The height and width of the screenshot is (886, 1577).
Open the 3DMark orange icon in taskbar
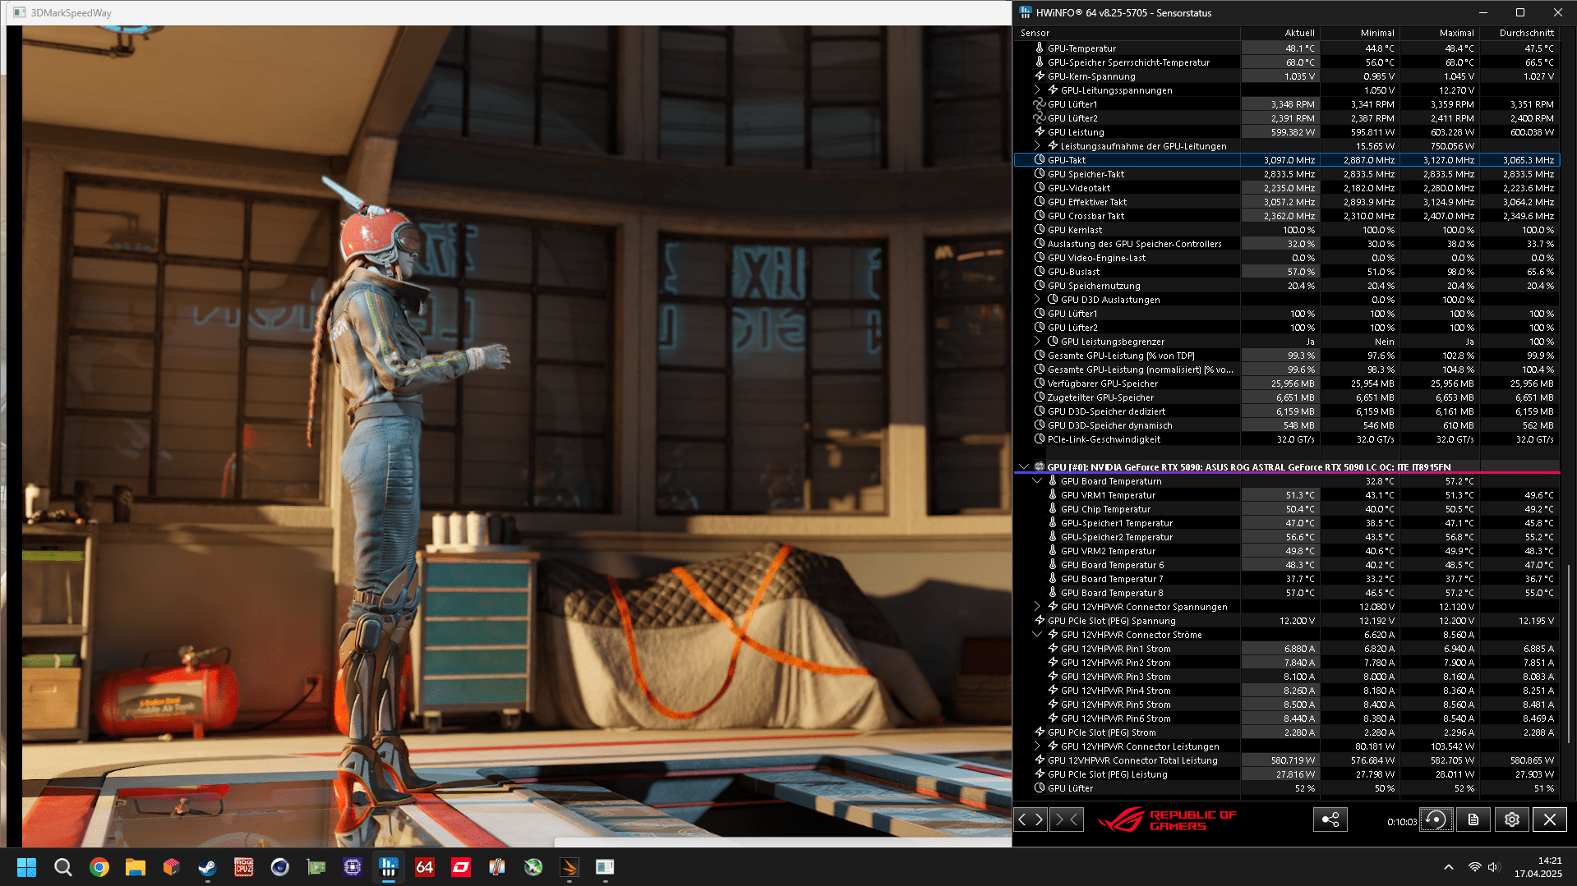tap(569, 867)
